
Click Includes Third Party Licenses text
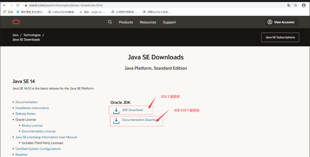tap(42, 143)
